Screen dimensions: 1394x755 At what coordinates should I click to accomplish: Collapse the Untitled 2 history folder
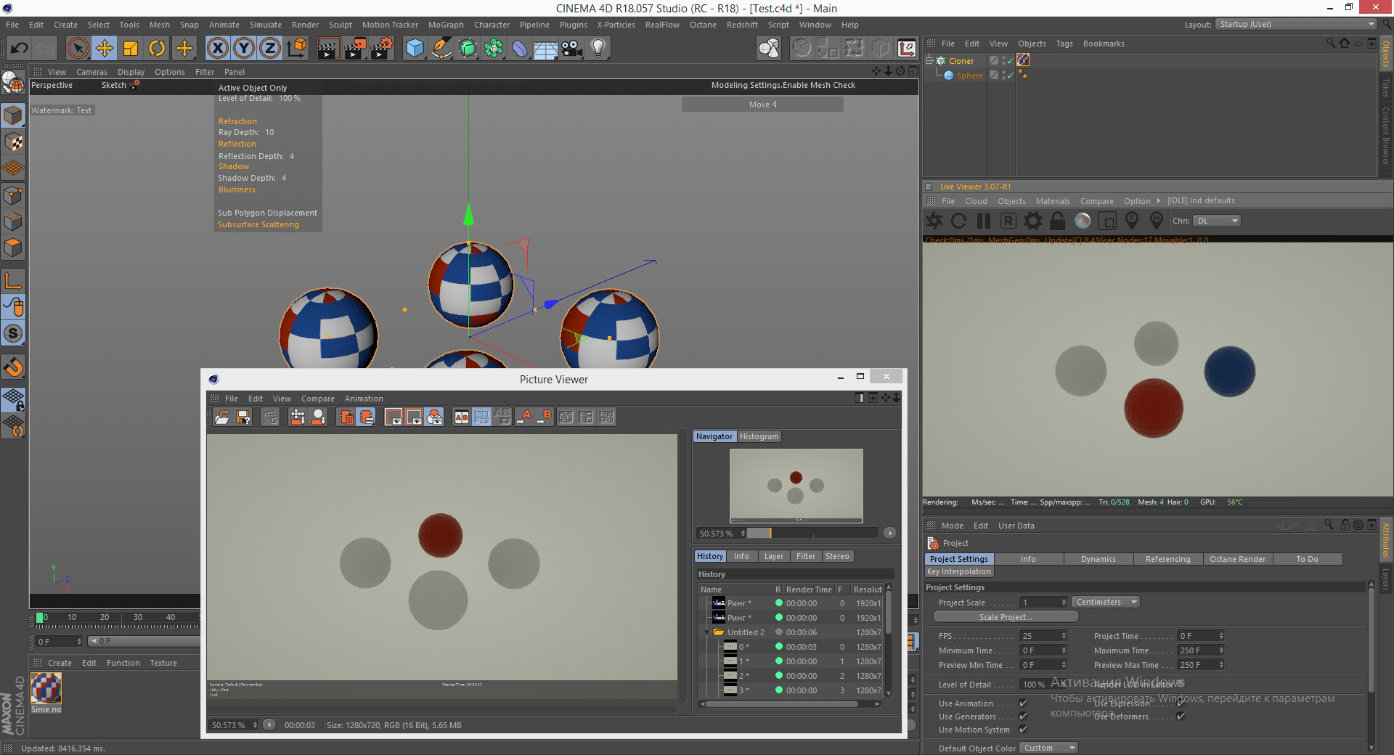[x=707, y=632]
